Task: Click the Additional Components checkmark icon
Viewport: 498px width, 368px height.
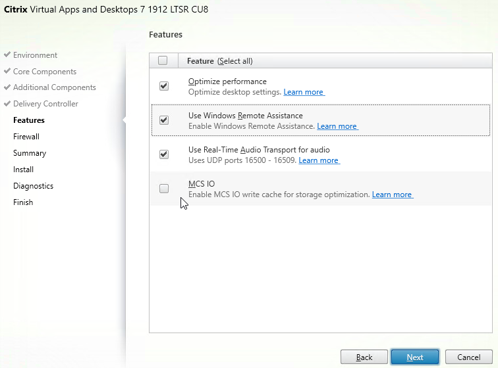Action: [7, 87]
